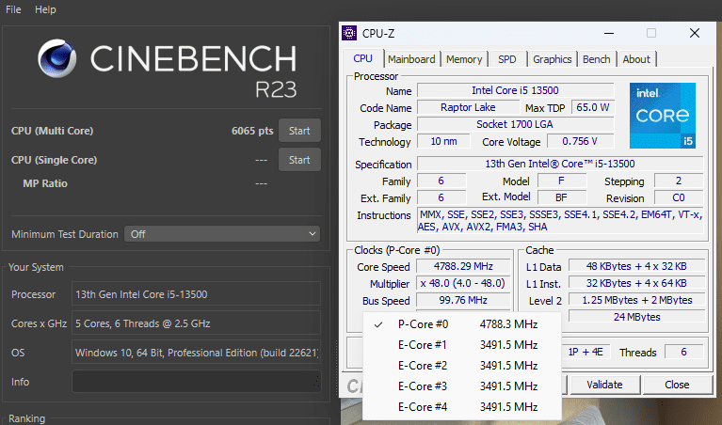Click the Revision value C0
The image size is (722, 425).
(x=679, y=197)
